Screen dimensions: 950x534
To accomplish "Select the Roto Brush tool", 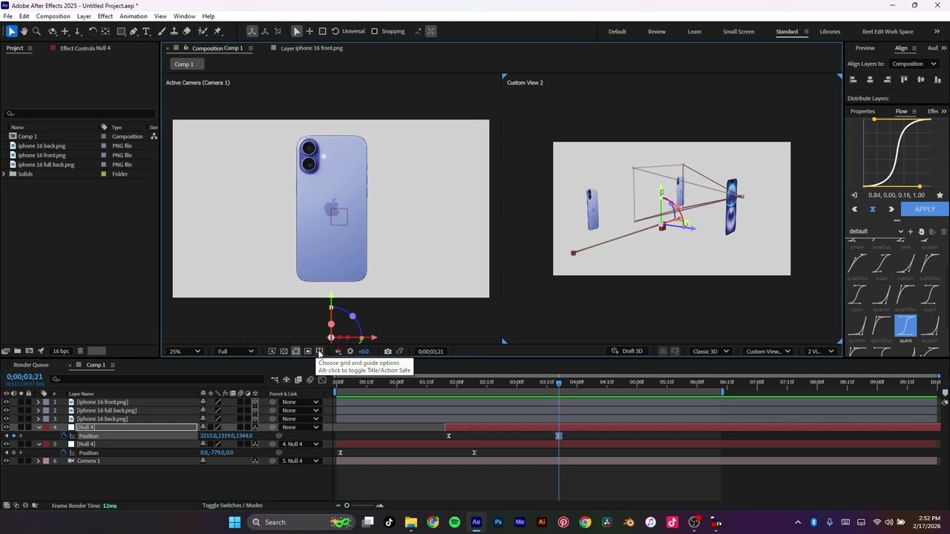I will [203, 31].
